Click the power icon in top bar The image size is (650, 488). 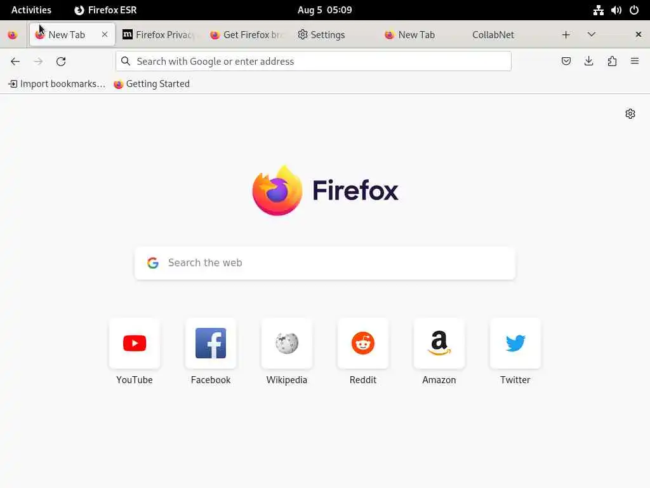pyautogui.click(x=634, y=10)
